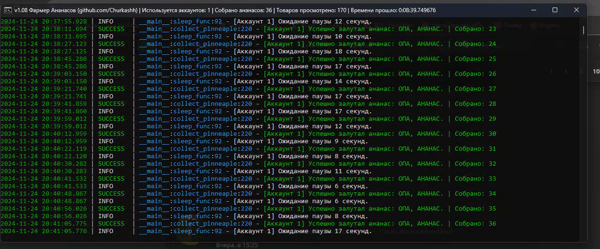Click timestamp '2024-11-24 20:38:11.694'
The image size is (600, 249).
coord(44,29)
